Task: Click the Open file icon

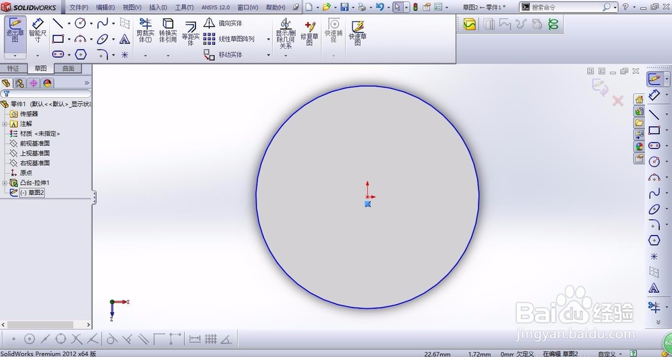Action: [x=327, y=7]
